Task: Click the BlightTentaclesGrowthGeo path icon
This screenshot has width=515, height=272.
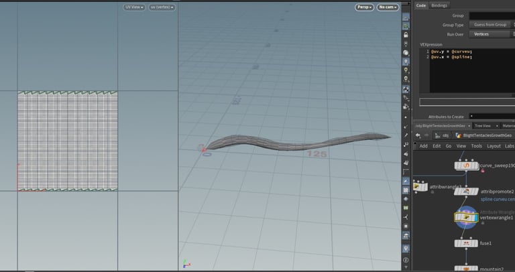Action: pyautogui.click(x=459, y=135)
